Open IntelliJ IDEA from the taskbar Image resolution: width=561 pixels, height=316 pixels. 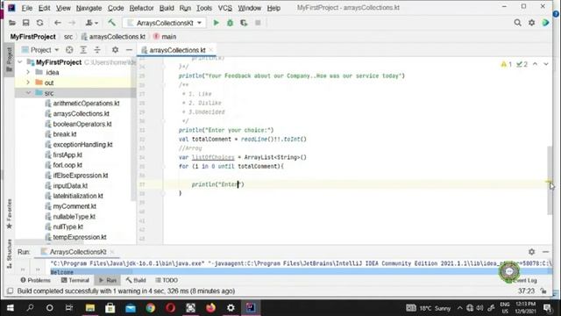tap(251, 308)
